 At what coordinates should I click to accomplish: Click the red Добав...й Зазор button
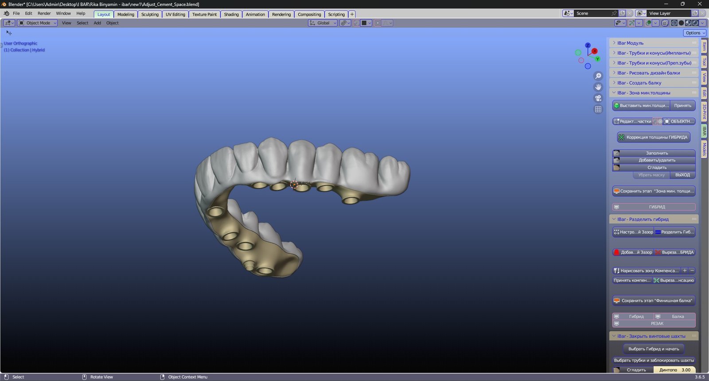pos(633,252)
